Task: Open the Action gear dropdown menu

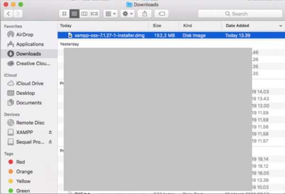Action: [x=128, y=14]
